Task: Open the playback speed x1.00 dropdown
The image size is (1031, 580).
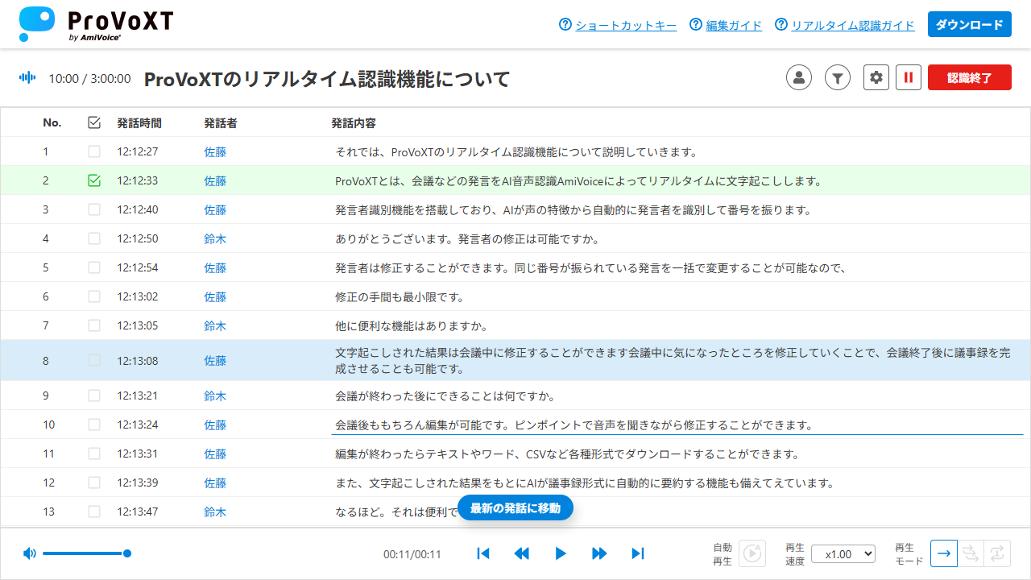Action: tap(843, 553)
